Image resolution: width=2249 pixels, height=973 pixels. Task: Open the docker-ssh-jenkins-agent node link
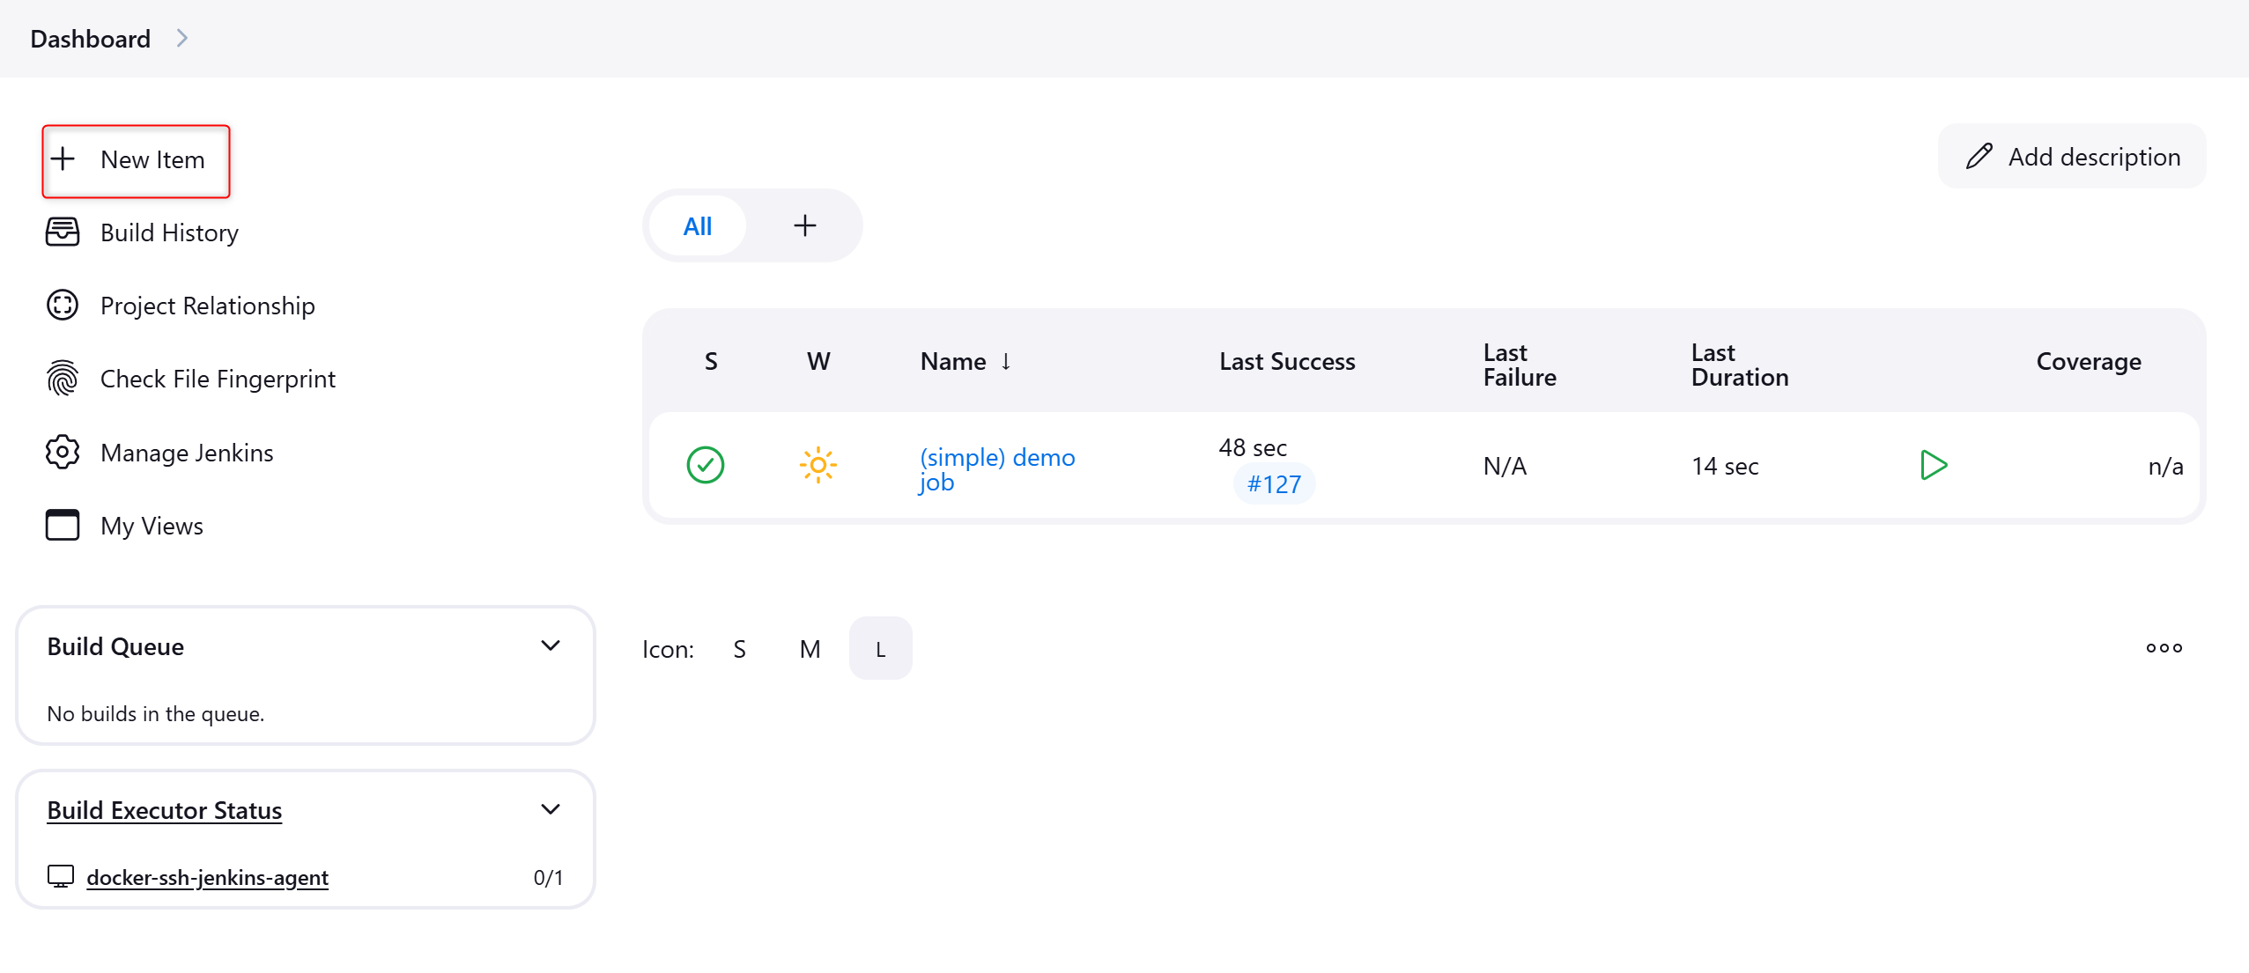(x=207, y=877)
